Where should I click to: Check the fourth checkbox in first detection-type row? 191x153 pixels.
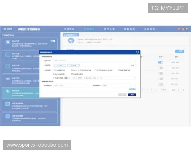coord(119,70)
